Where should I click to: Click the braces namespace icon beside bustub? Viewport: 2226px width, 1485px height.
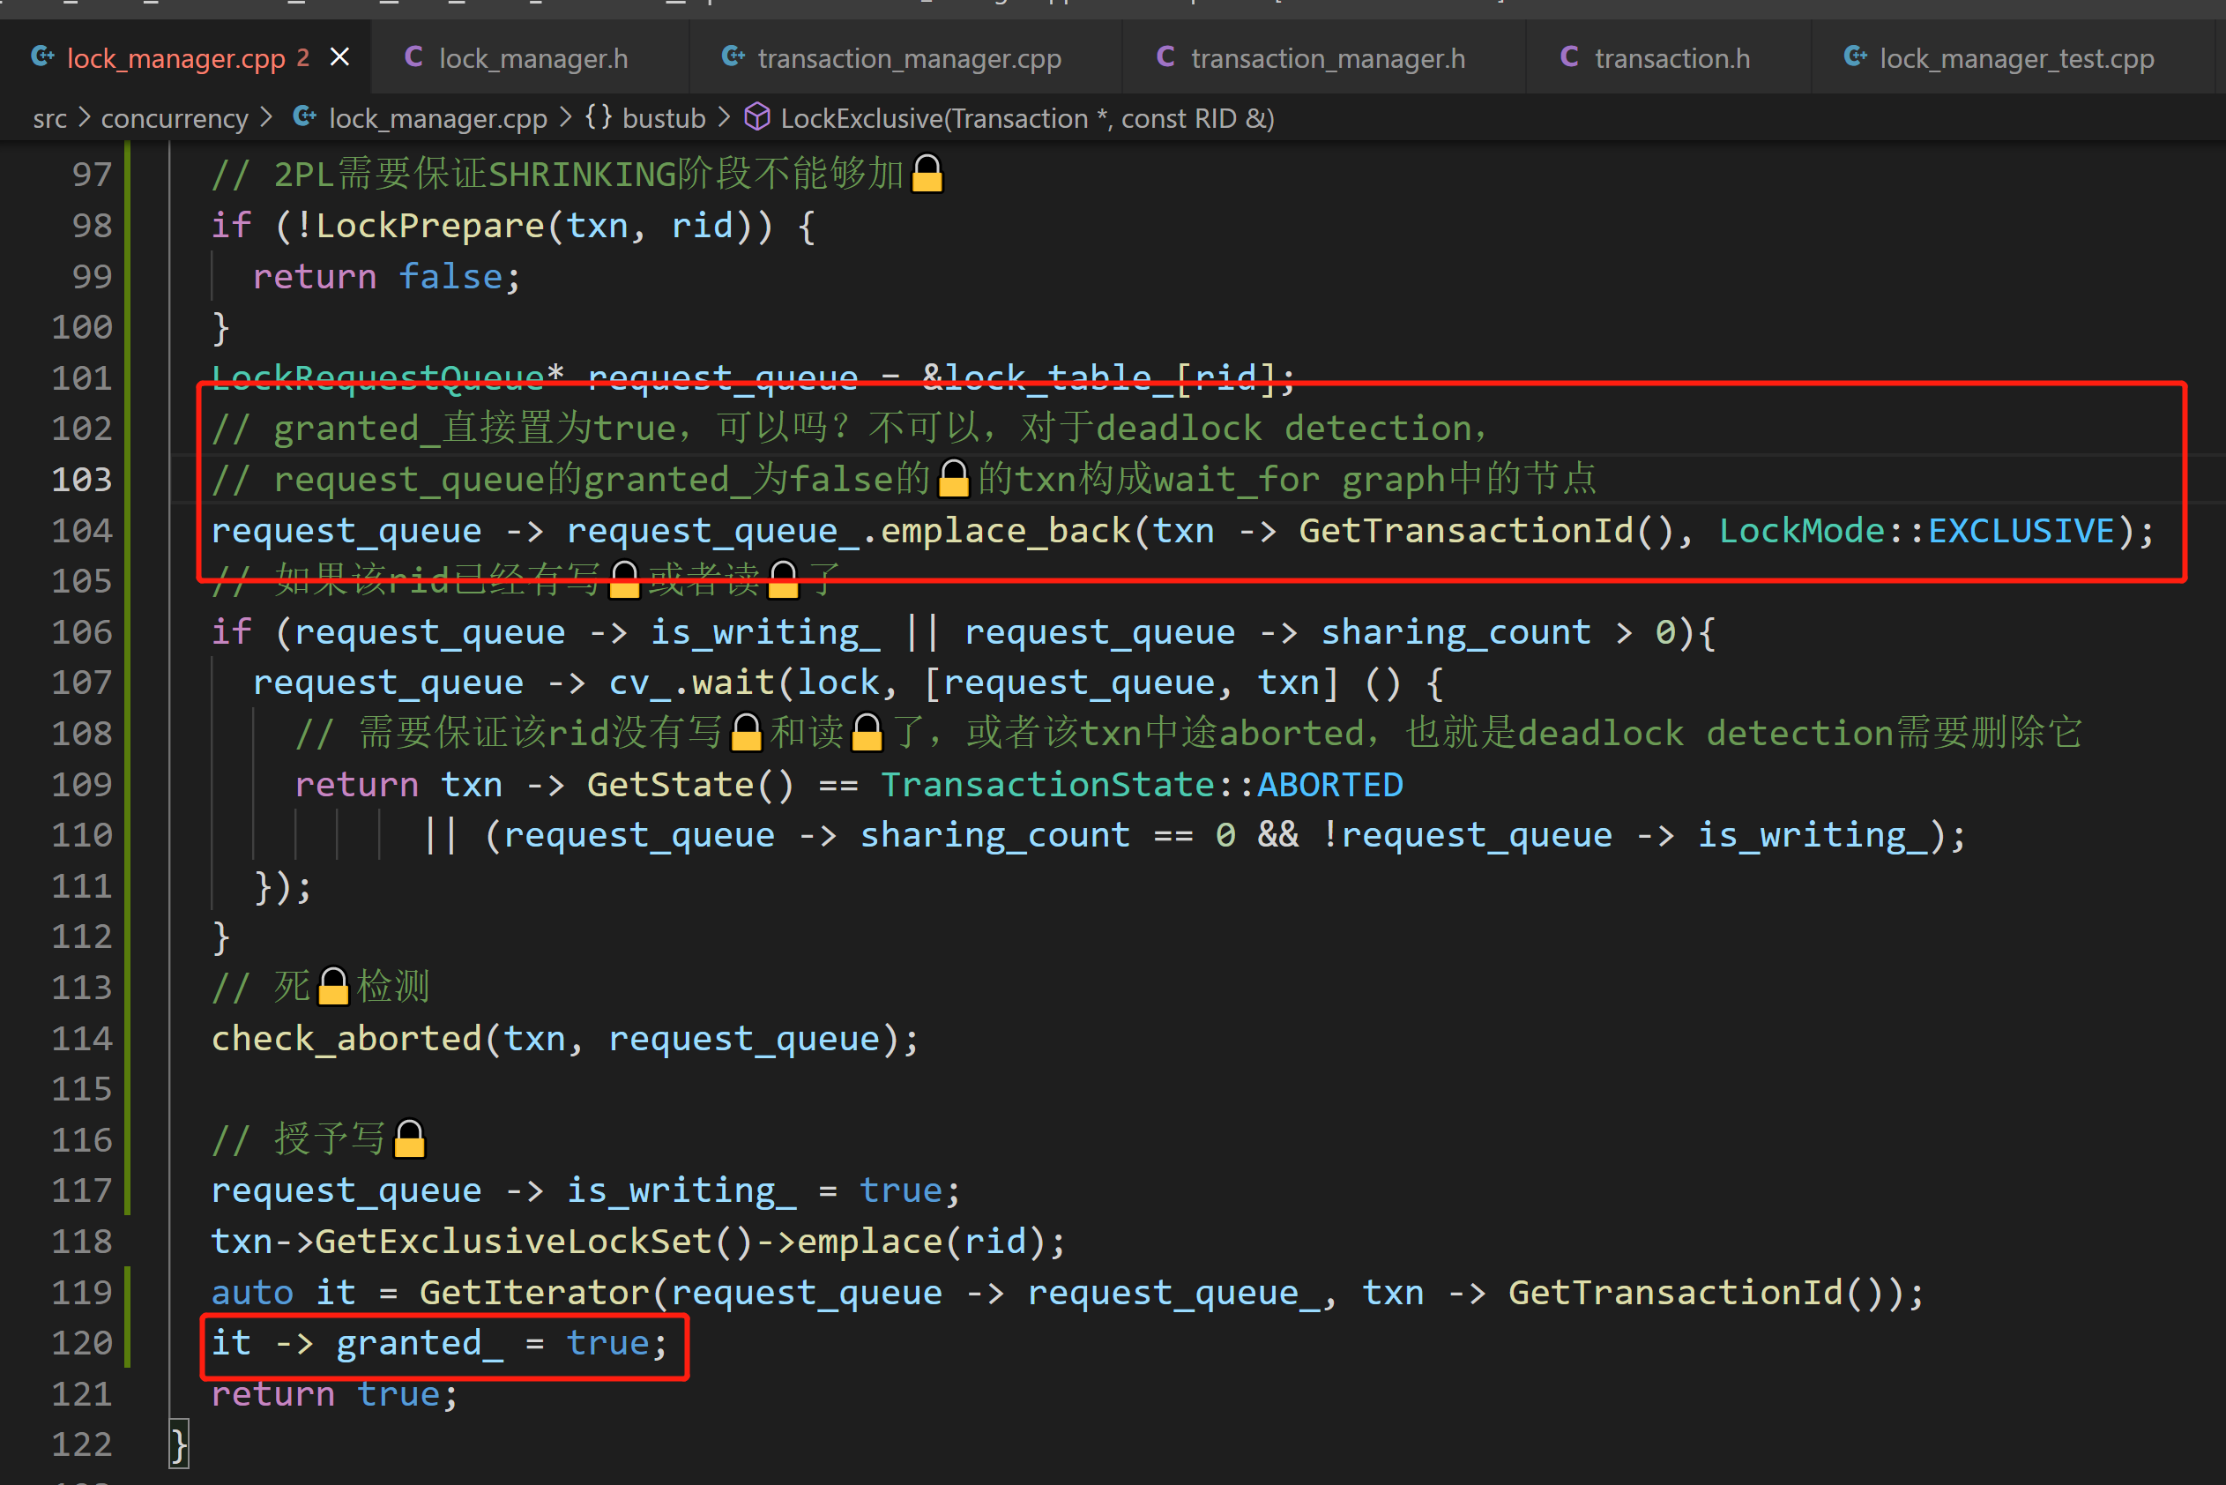pyautogui.click(x=598, y=117)
